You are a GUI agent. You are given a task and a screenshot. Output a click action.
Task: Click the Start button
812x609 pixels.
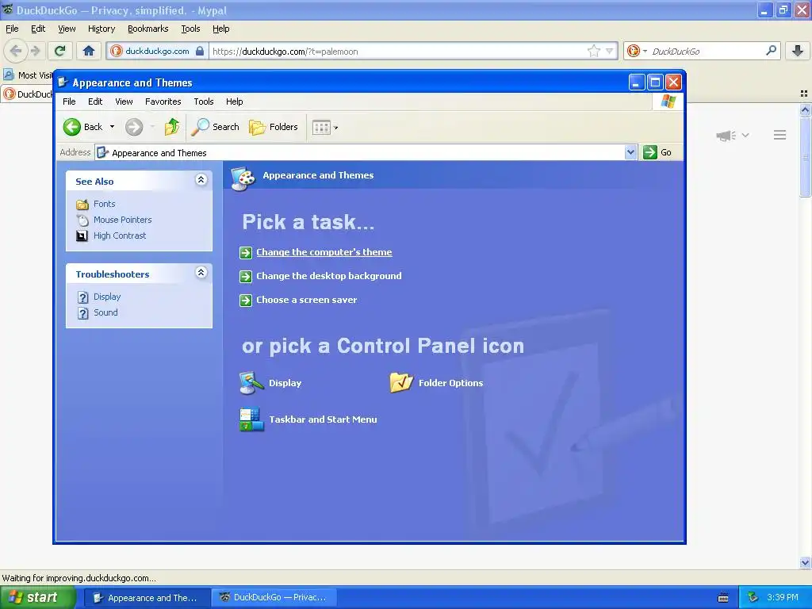tap(37, 598)
